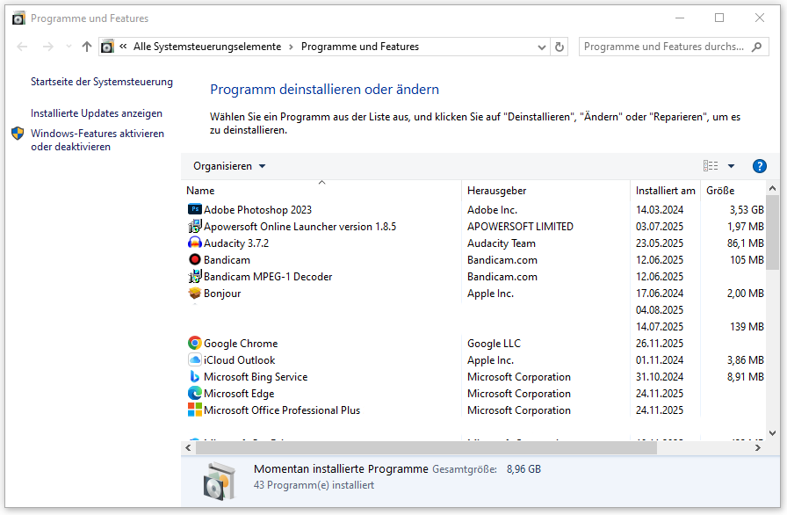Open Installierte Updates anzeigen
787x515 pixels.
coord(97,113)
